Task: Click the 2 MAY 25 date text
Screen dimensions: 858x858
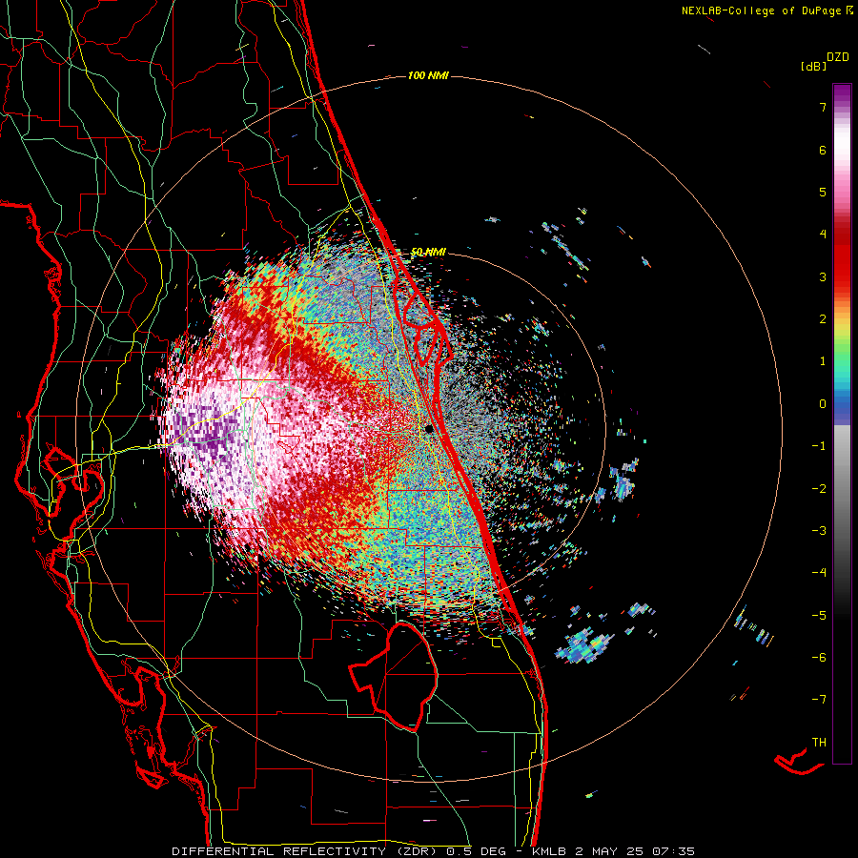Action: pos(610,851)
